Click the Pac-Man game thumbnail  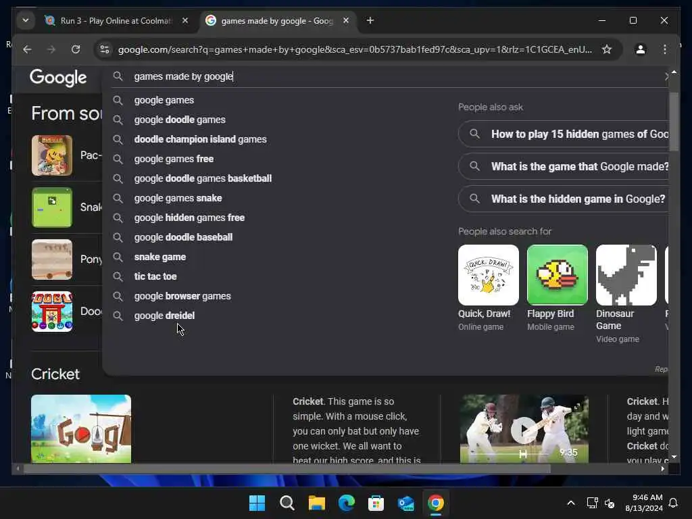[52, 155]
